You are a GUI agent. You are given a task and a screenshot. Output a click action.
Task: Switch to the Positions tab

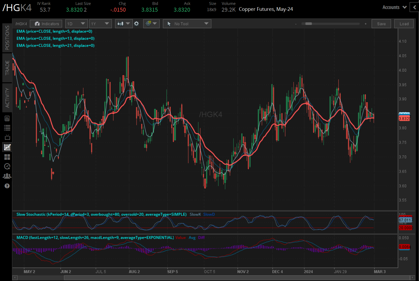pos(7,38)
